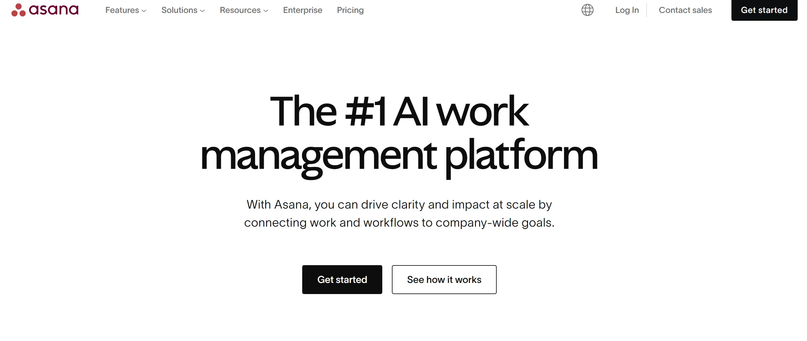Click the See how it works button
Screen dimensions: 807x341
444,279
